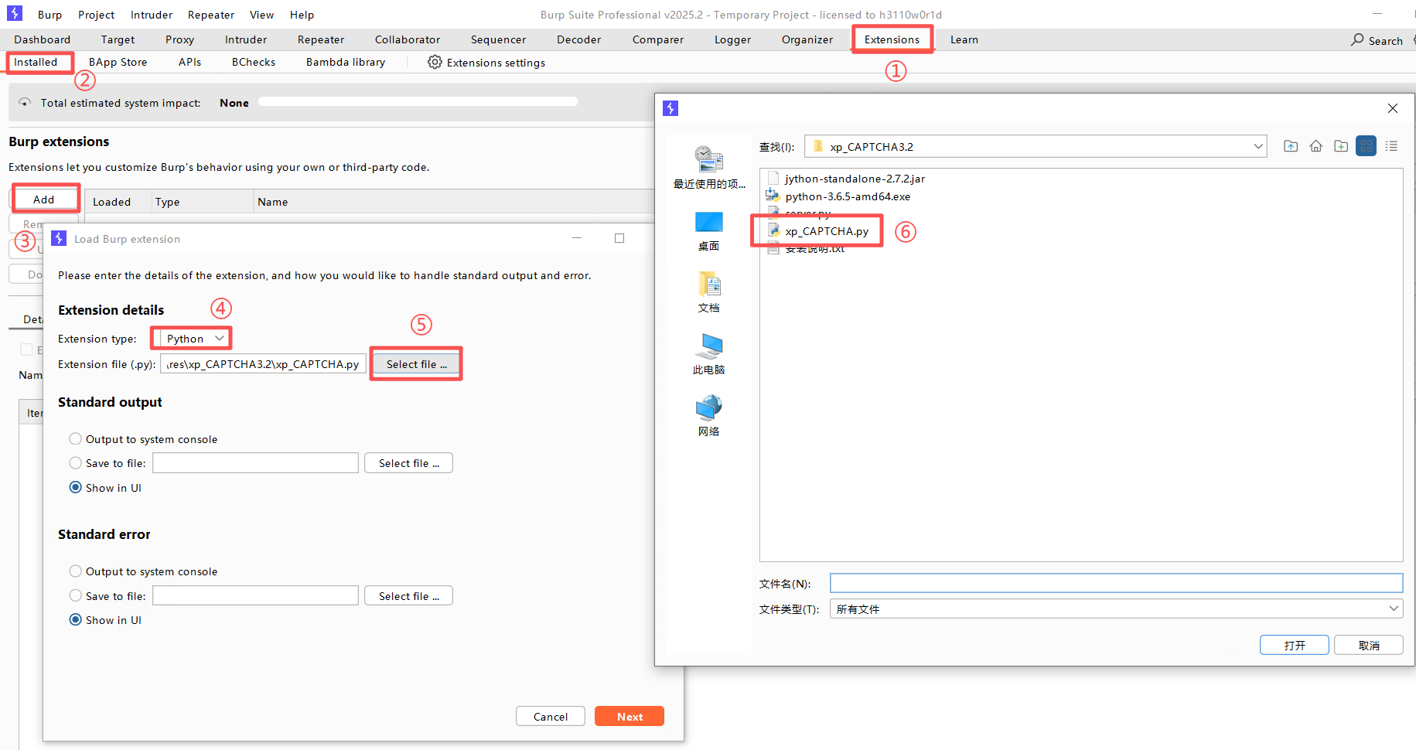Click the xp_CAPTCHA.py Python file icon
The width and height of the screenshot is (1416, 750).
(x=773, y=230)
